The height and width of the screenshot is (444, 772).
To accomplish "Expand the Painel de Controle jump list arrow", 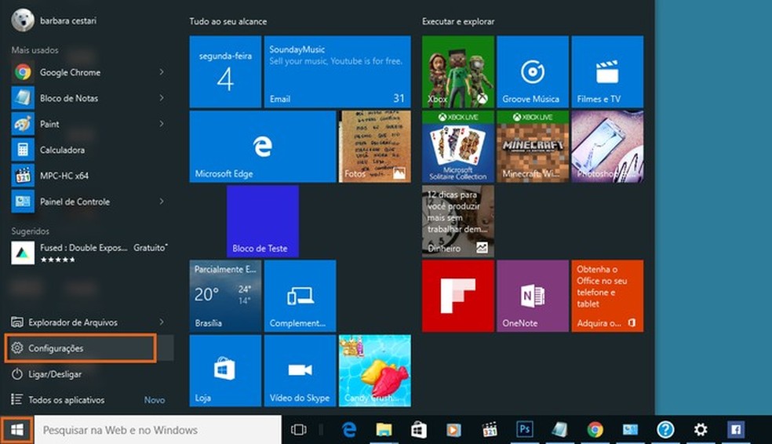I will (162, 202).
